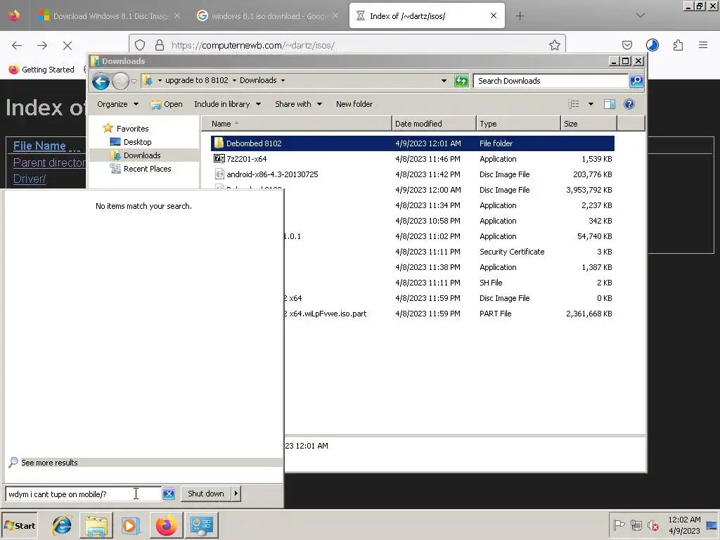The width and height of the screenshot is (720, 540).
Task: Open Getting Started bookmark
Action: click(x=41, y=70)
